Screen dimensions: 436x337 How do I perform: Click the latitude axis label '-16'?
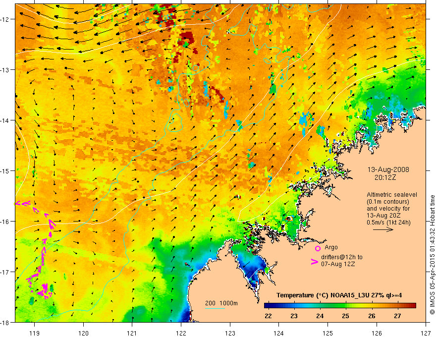[x=5, y=222]
